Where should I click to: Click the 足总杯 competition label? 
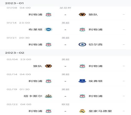point(65,8)
